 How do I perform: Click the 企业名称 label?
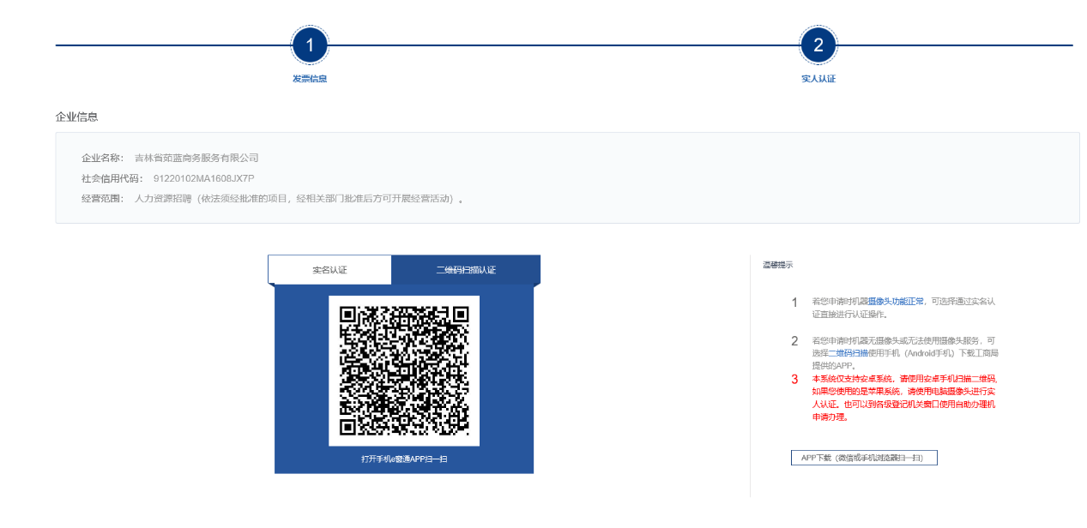102,158
